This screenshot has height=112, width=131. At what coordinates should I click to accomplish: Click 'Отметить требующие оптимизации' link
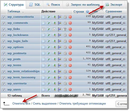click(x=82, y=104)
